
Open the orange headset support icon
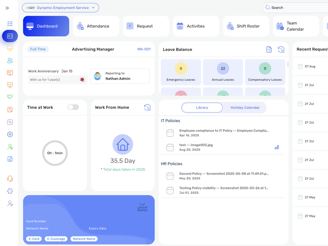click(10, 179)
